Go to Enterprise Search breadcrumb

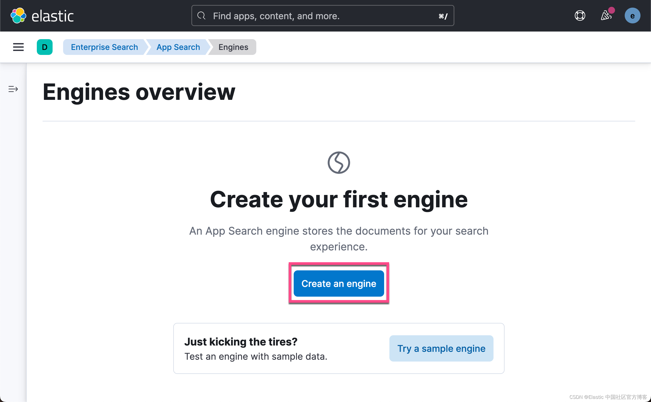coord(104,47)
